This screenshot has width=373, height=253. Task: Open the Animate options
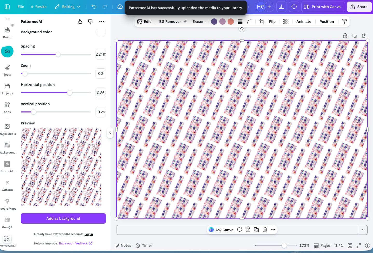(303, 21)
